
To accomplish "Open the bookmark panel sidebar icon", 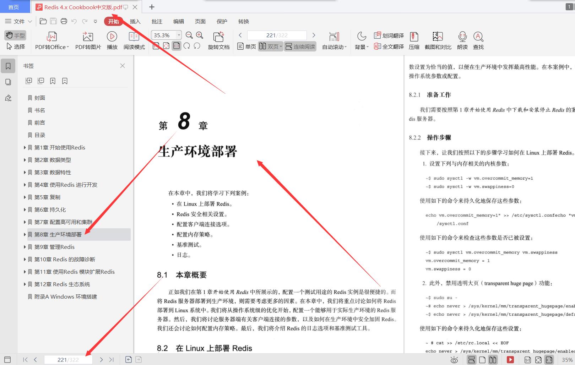I will (x=8, y=66).
